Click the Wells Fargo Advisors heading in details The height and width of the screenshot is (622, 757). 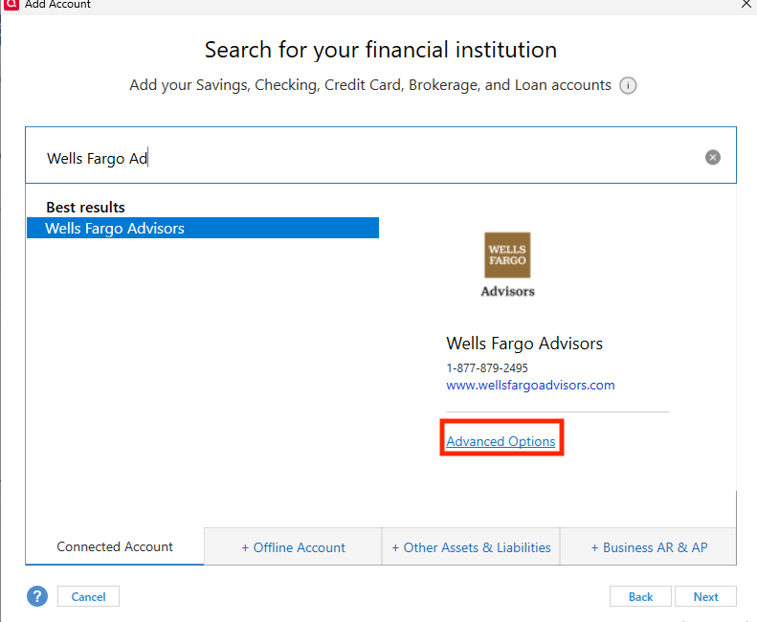coord(524,344)
